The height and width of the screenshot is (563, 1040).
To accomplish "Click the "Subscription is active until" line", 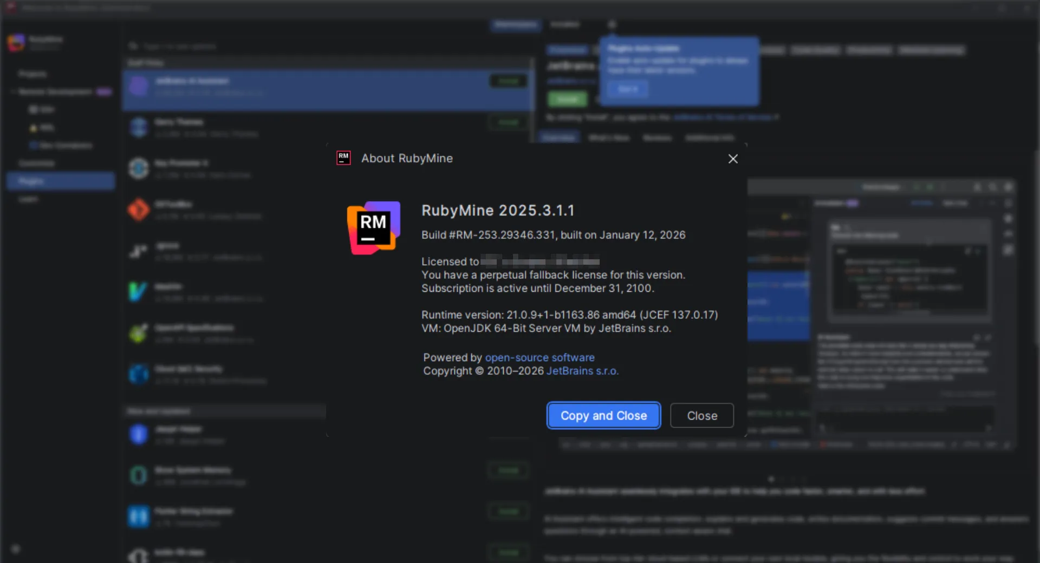I will 538,289.
